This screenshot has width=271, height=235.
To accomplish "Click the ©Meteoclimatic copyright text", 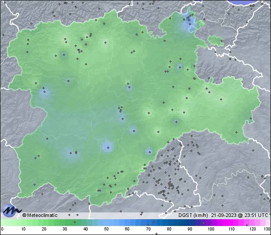I will point(40,215).
